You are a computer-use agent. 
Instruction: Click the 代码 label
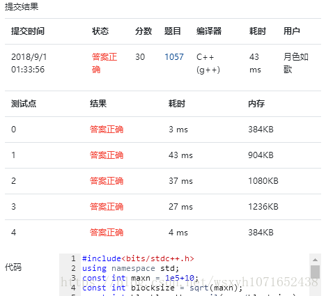13,267
